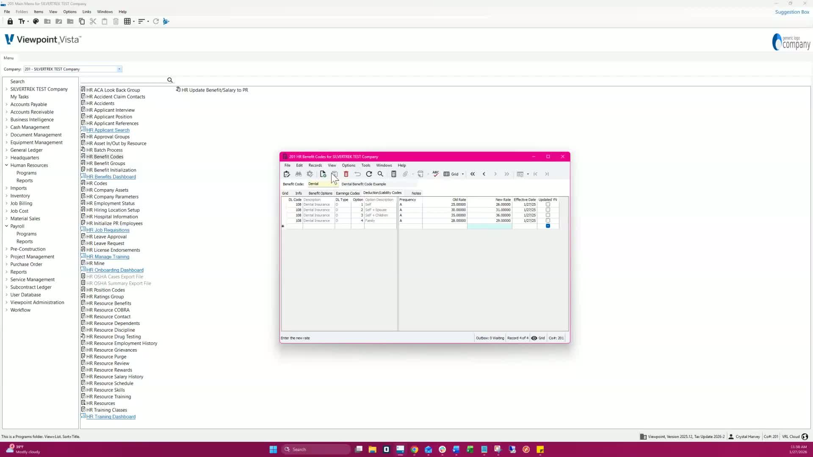Switch to the Earnings Codes tab
This screenshot has width=813, height=457.
tap(347, 193)
